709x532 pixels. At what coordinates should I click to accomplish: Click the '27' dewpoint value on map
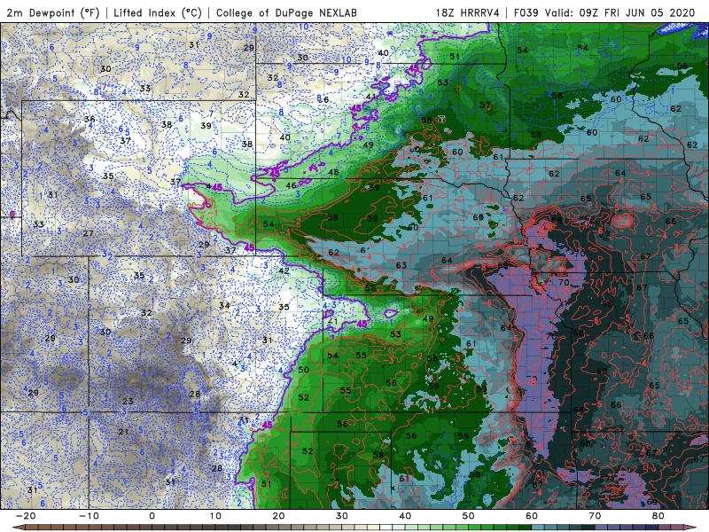(88, 233)
